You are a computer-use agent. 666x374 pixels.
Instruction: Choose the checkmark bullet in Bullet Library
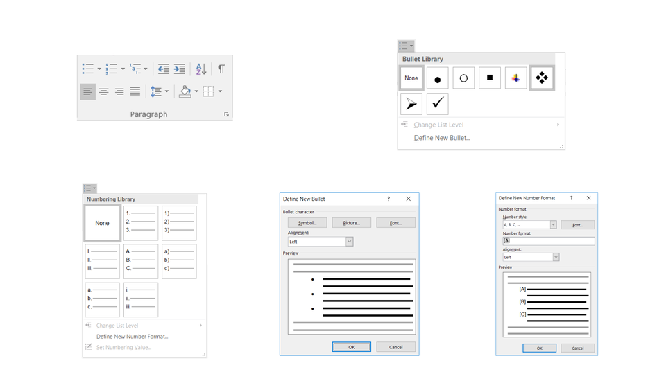(437, 104)
